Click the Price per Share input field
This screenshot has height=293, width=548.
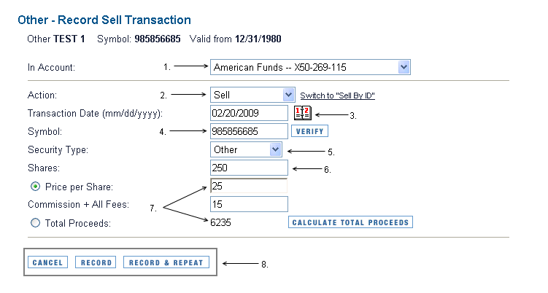(249, 186)
